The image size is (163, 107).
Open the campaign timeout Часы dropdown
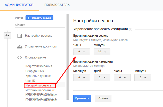point(122,77)
